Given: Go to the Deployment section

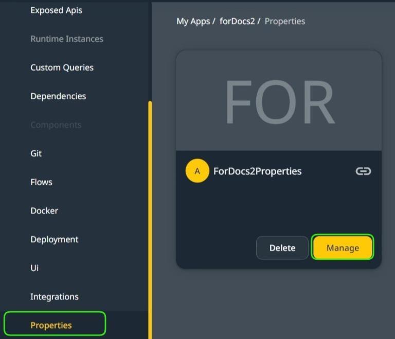Looking at the screenshot, I should 54,239.
